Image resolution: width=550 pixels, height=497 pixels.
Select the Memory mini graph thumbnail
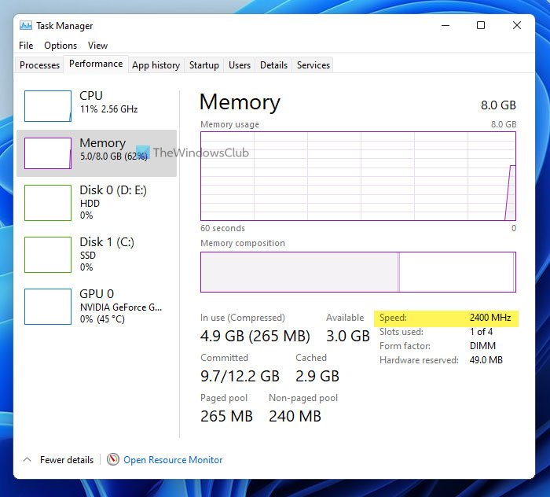pyautogui.click(x=48, y=153)
